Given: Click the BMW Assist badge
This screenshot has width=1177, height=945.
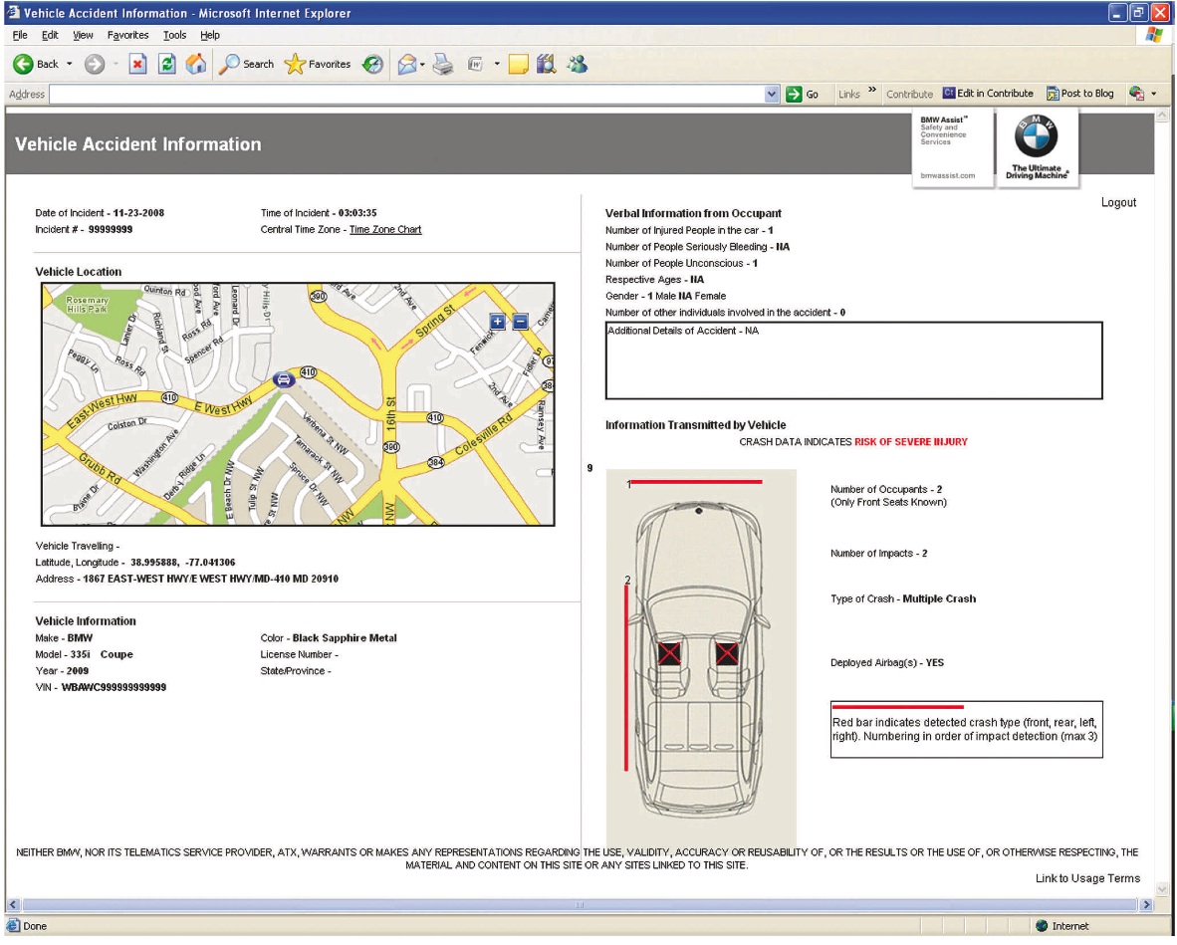Looking at the screenshot, I should (x=953, y=147).
